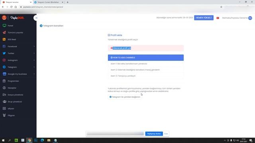This screenshot has width=255, height=143.
Task: Open Hesaplar menu item
Action: 18,88
